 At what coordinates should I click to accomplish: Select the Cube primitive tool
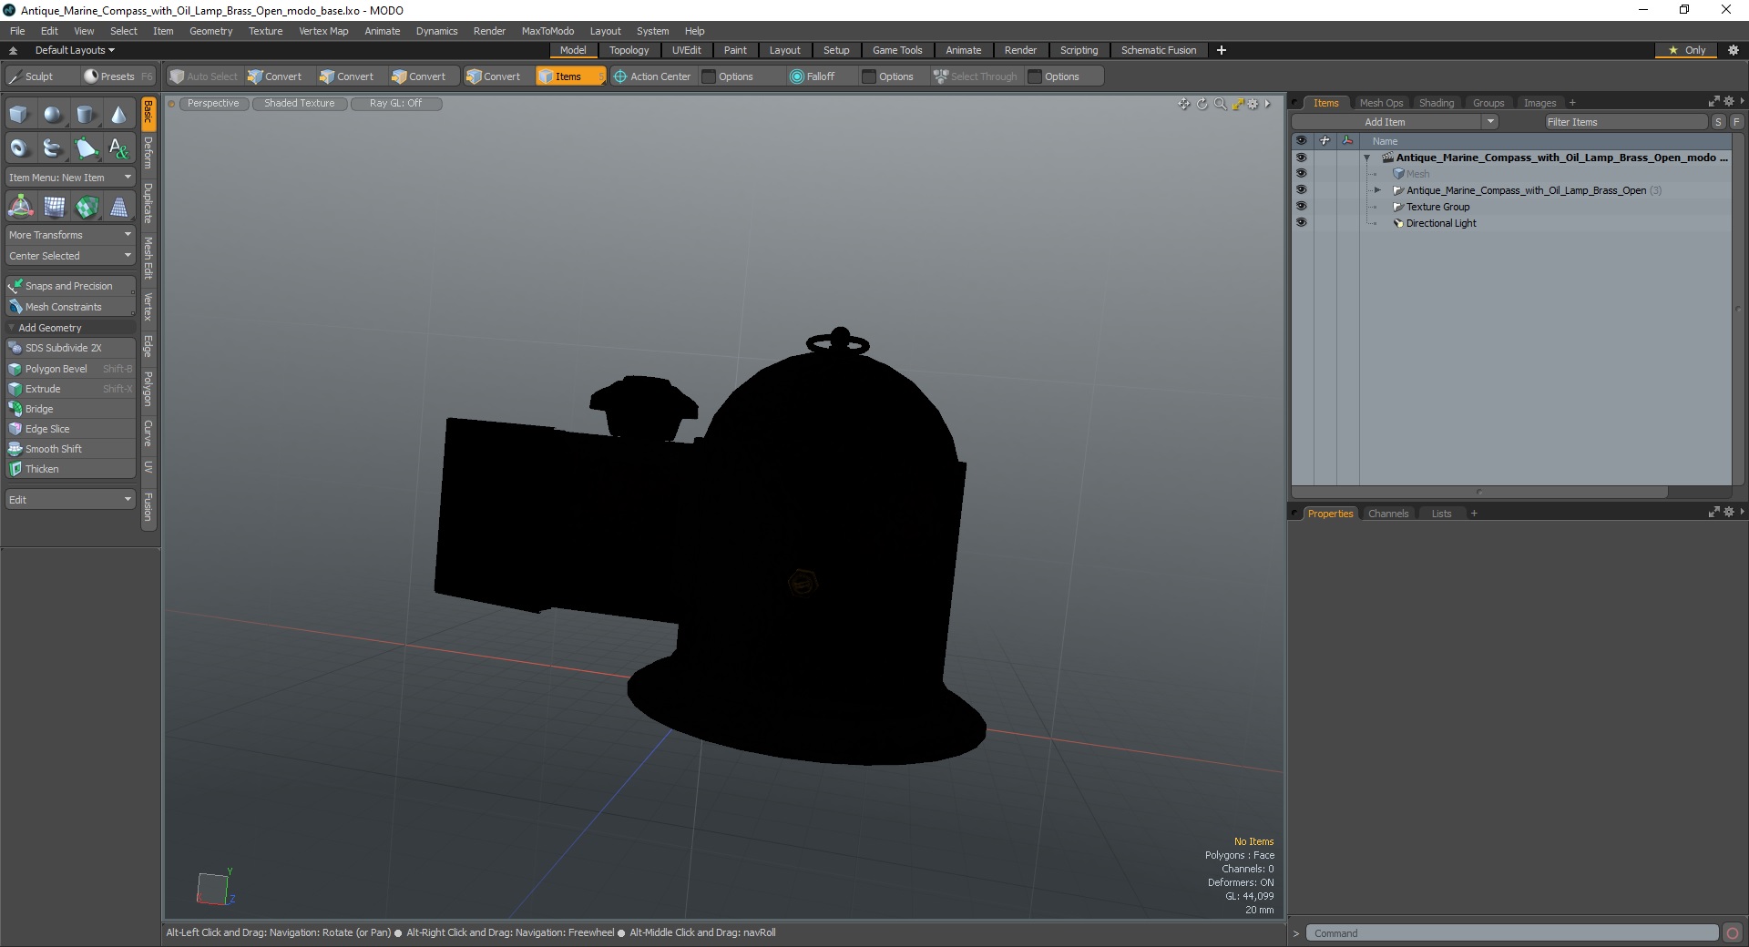pos(19,115)
